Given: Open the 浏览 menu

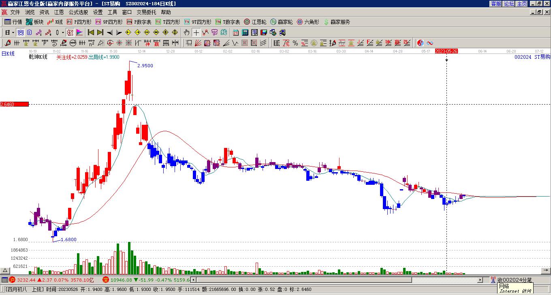Looking at the screenshot, I should [30, 13].
